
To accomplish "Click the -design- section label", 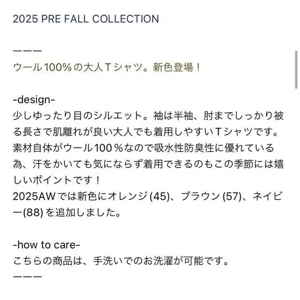I will [34, 100].
